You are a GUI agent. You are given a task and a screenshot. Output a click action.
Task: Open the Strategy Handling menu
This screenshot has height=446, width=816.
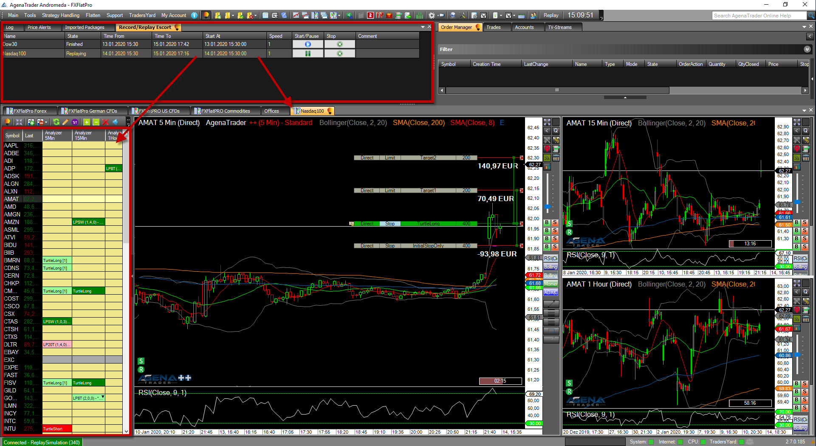click(x=60, y=15)
